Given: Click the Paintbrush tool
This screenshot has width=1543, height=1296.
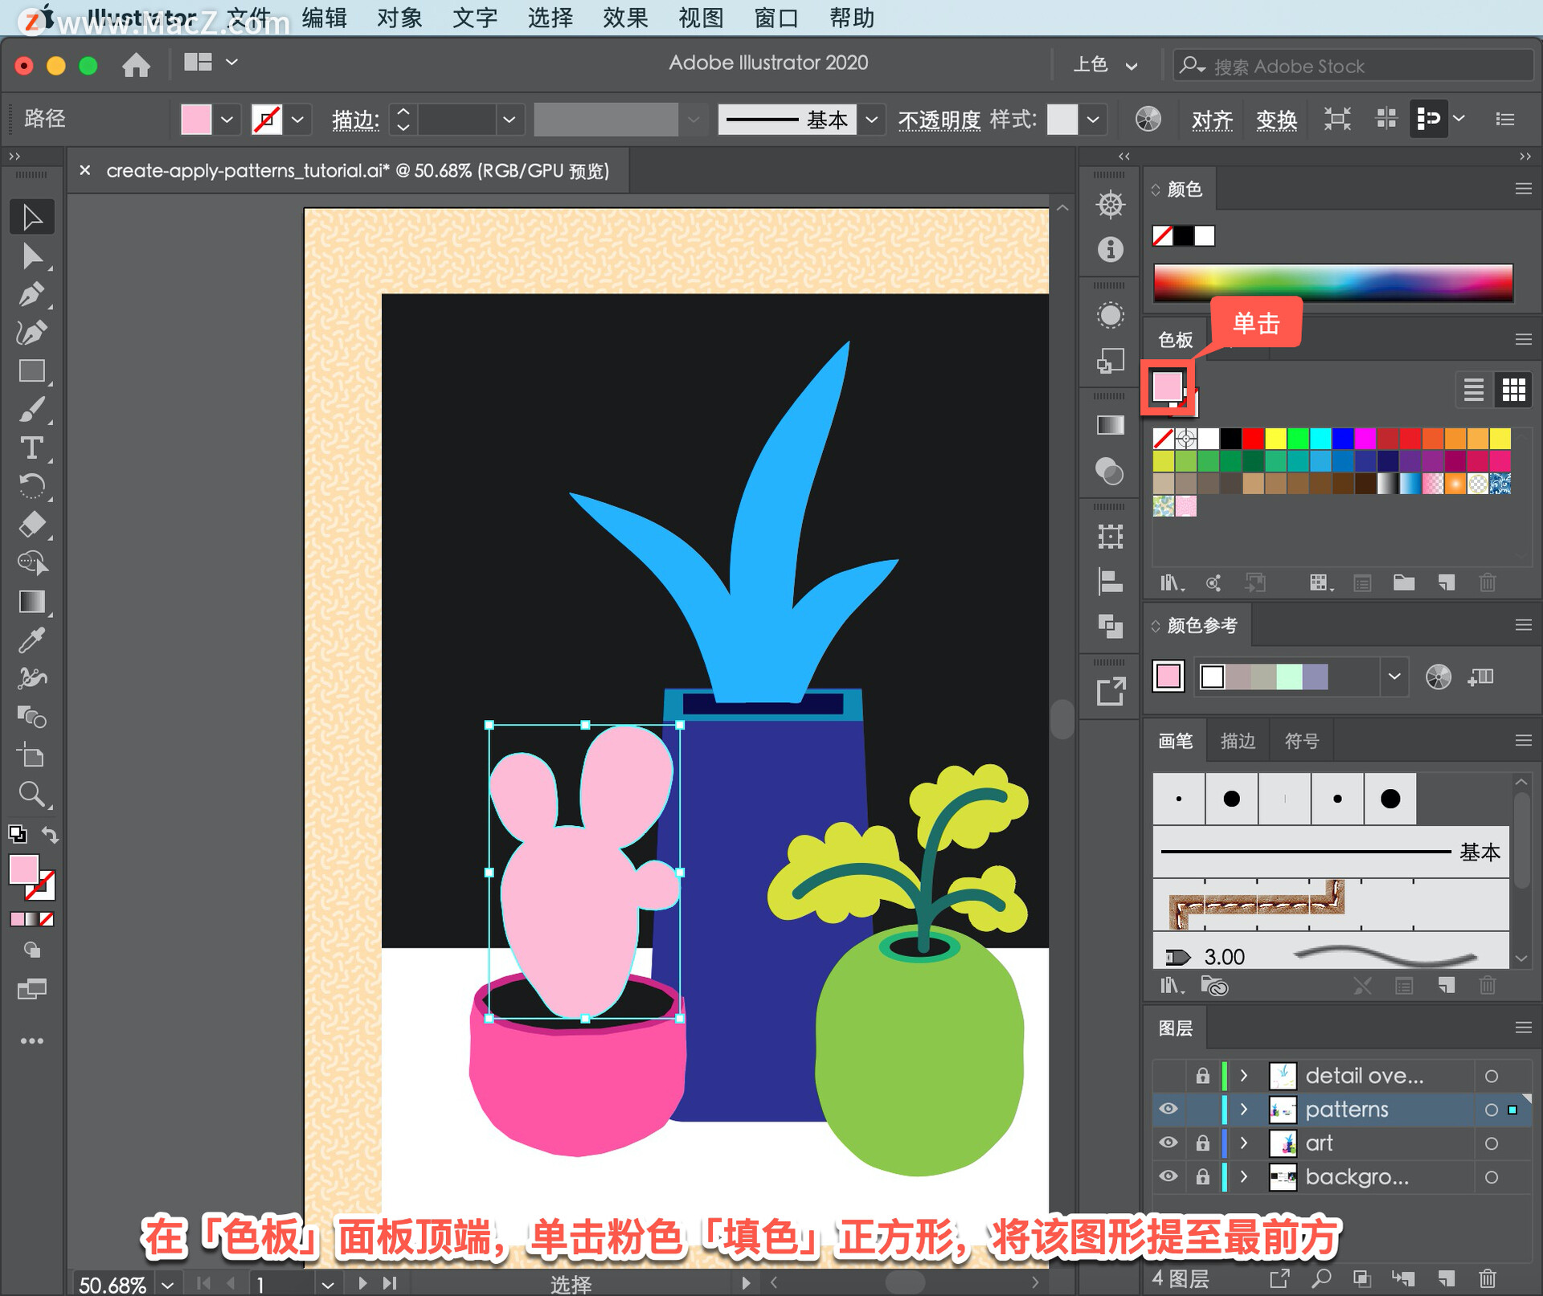Looking at the screenshot, I should 31,410.
